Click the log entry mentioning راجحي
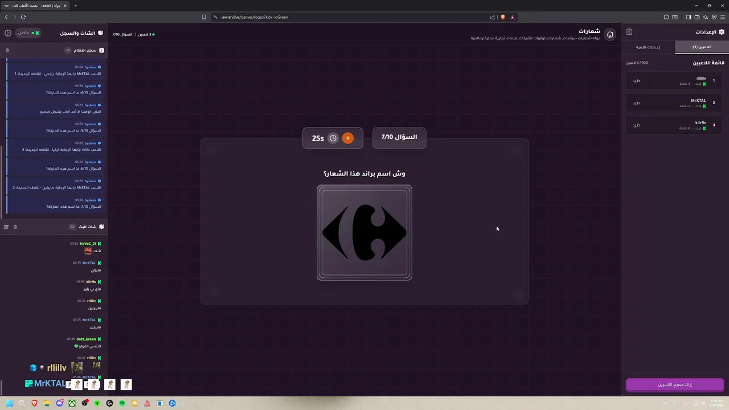Viewport: 729px width, 410px height. click(55, 71)
